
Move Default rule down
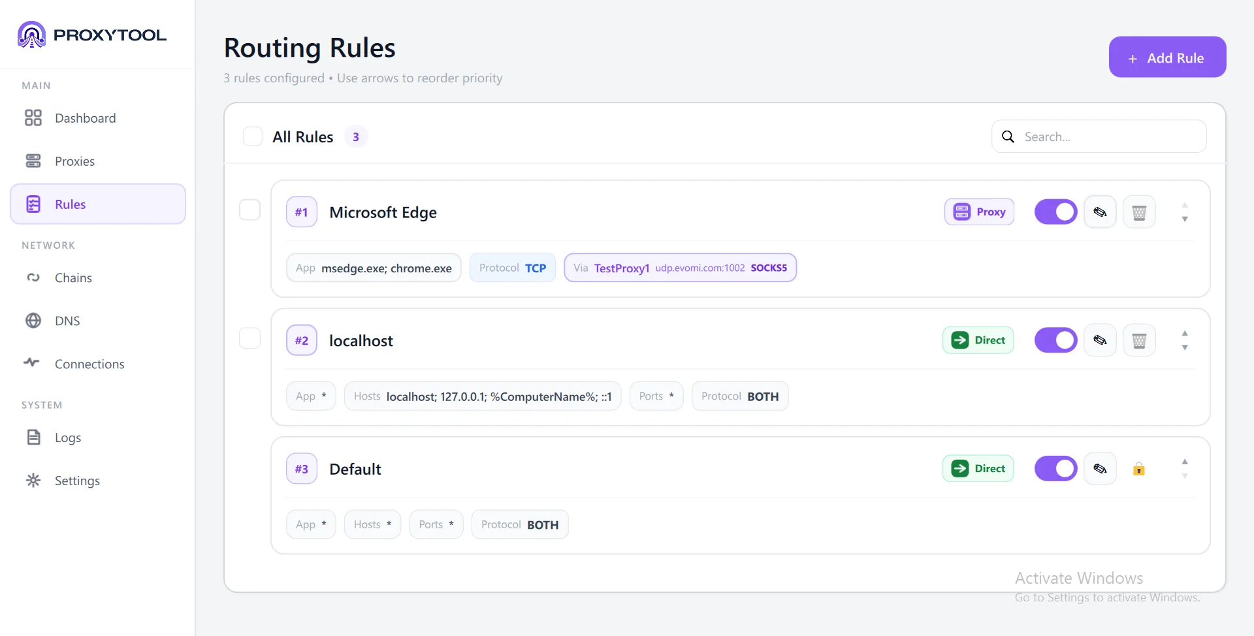(x=1185, y=476)
